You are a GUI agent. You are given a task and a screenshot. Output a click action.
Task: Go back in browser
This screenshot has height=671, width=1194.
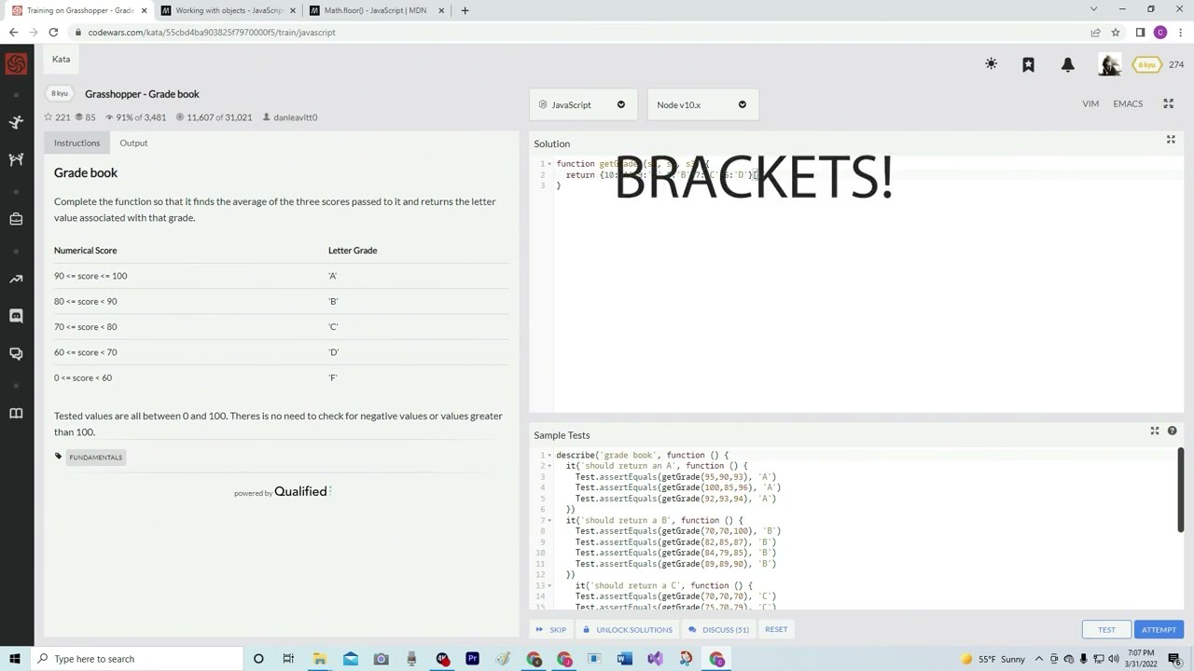13,32
